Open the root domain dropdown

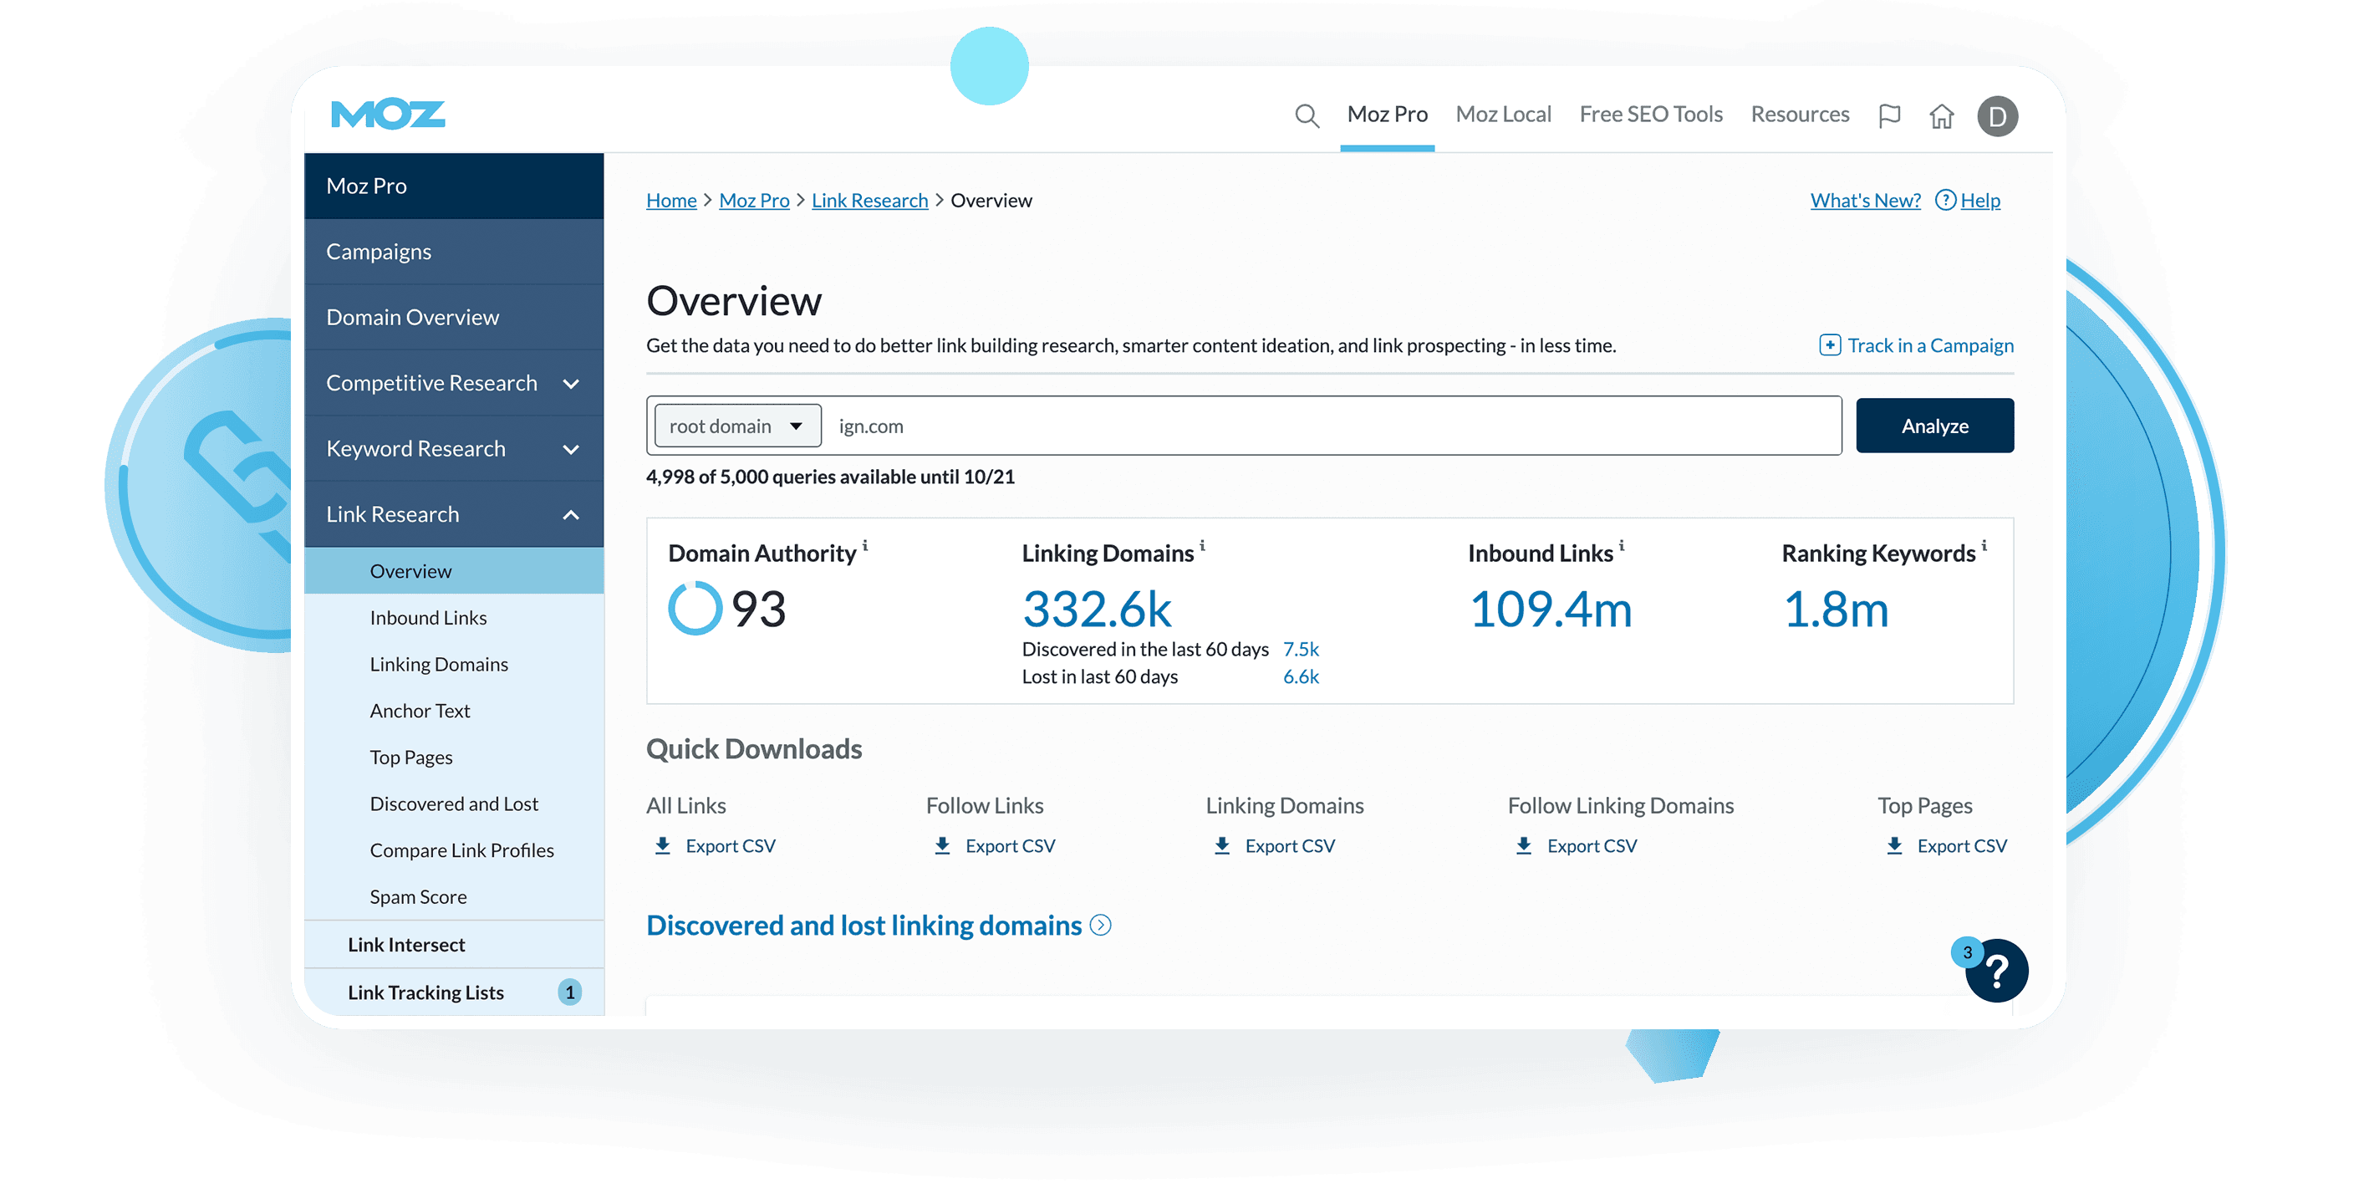point(736,426)
